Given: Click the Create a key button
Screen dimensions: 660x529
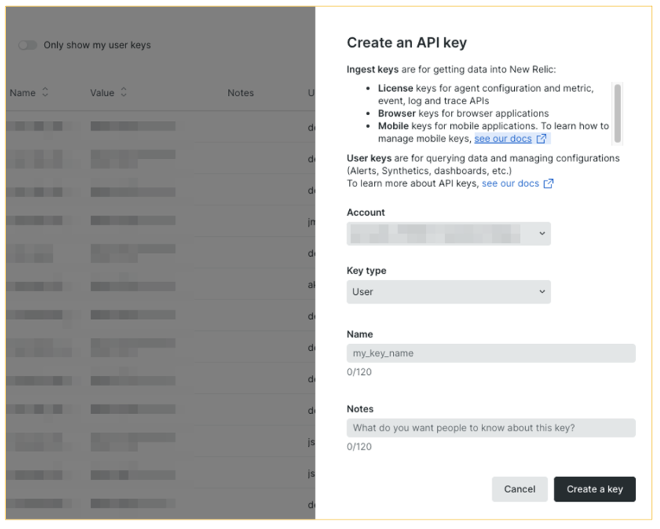Looking at the screenshot, I should [x=594, y=489].
